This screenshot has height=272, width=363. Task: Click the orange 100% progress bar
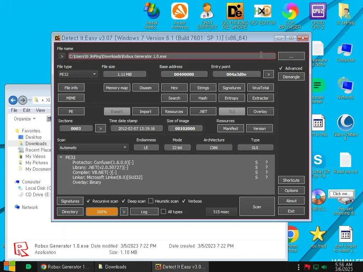tap(102, 212)
